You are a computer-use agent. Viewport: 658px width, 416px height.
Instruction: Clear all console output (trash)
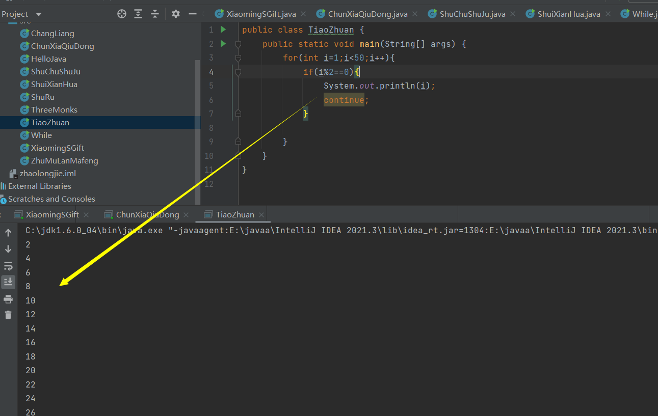tap(8, 315)
